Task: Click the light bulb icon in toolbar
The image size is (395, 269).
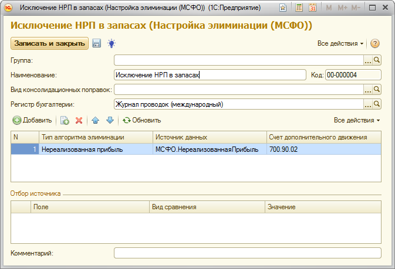Action: (x=111, y=43)
